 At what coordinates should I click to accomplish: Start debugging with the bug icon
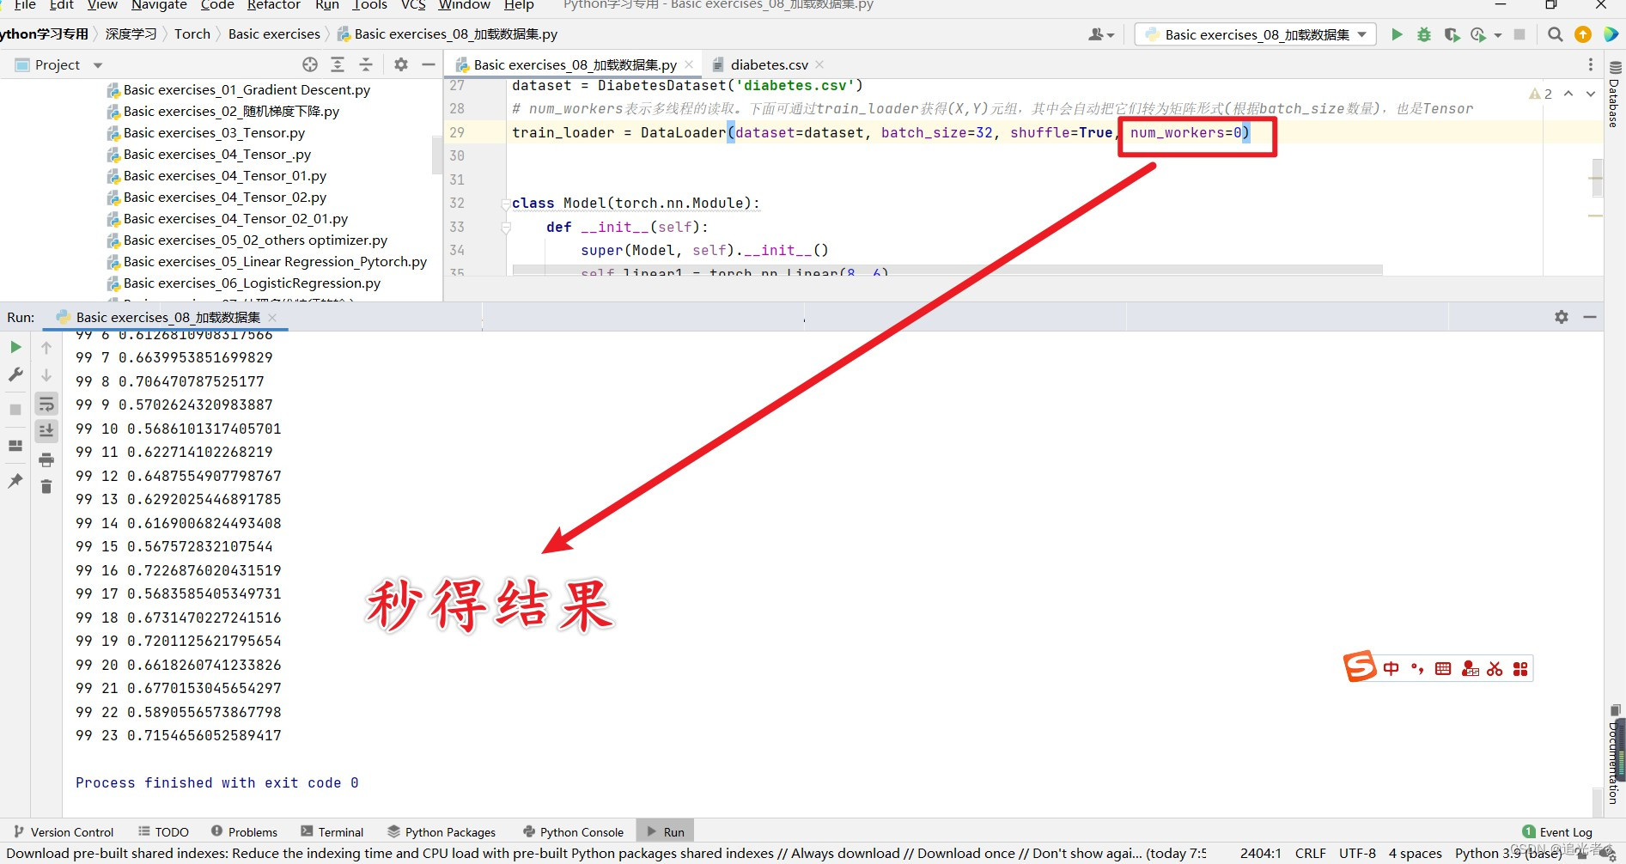[1424, 34]
